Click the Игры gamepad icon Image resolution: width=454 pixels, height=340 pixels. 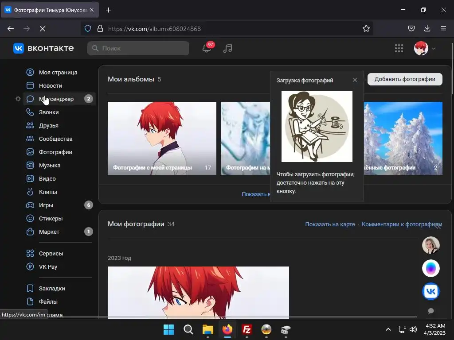30,205
